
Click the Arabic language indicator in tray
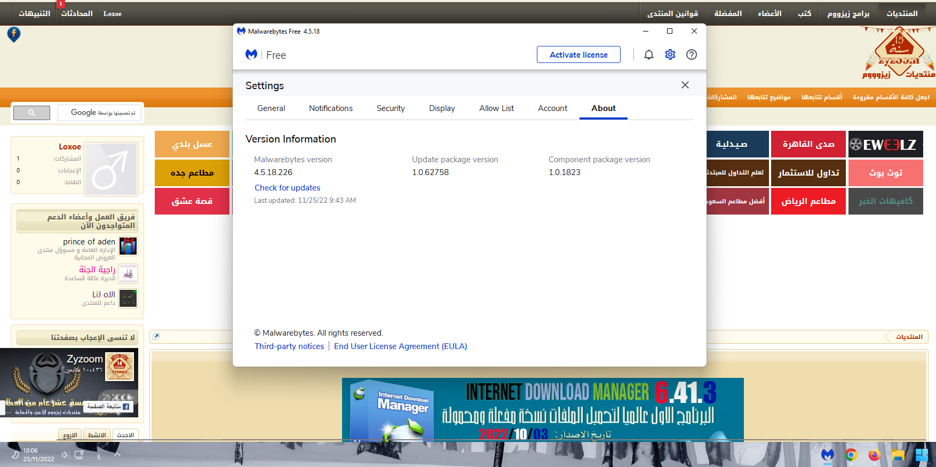pyautogui.click(x=99, y=456)
